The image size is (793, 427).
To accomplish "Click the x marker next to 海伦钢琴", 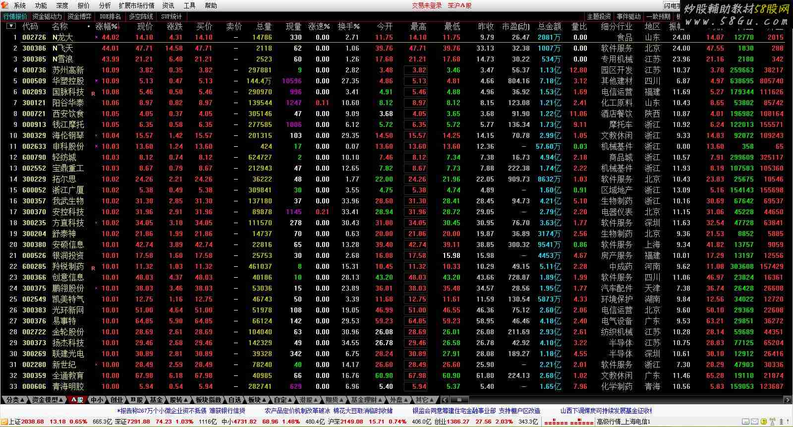I will coord(97,135).
